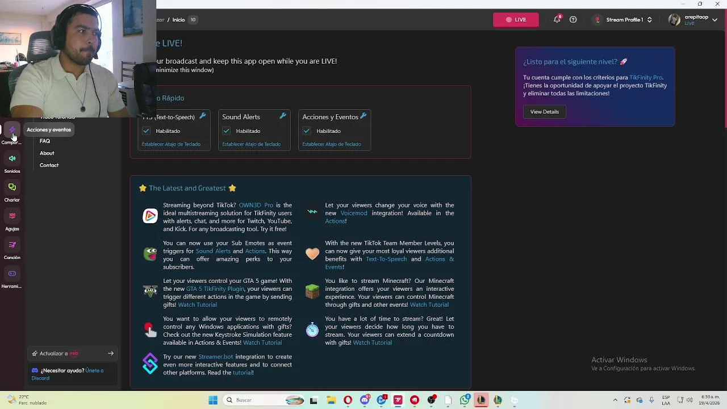Click the taskbar clock and date

click(x=711, y=400)
